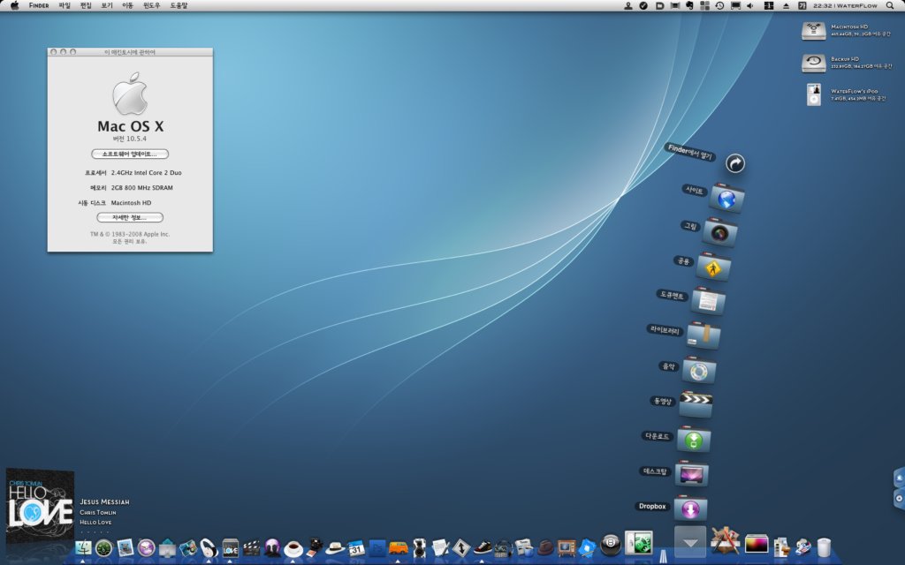The image size is (905, 565).
Task: Open the orange van app in Dock
Action: 399,547
